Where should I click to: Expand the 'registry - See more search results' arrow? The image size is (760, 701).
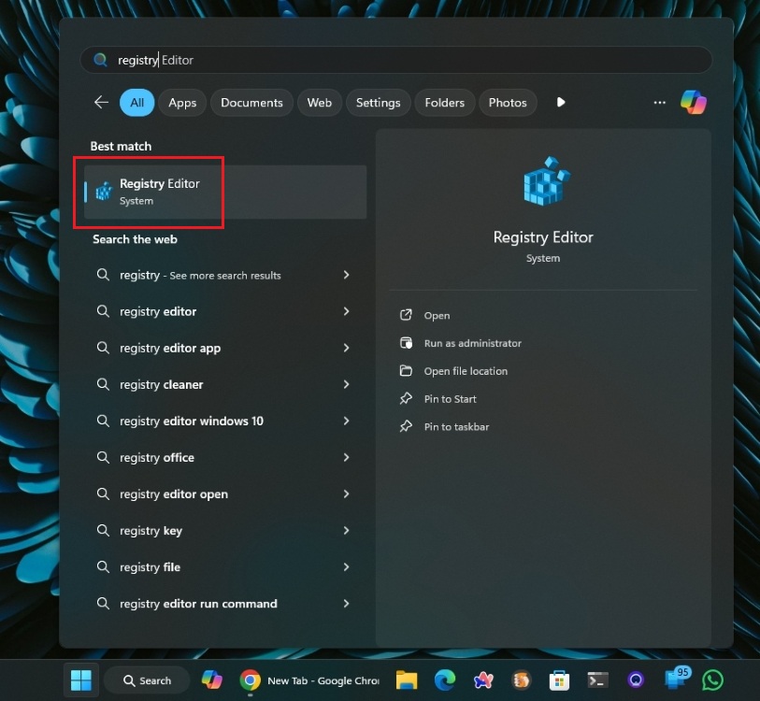pyautogui.click(x=346, y=275)
